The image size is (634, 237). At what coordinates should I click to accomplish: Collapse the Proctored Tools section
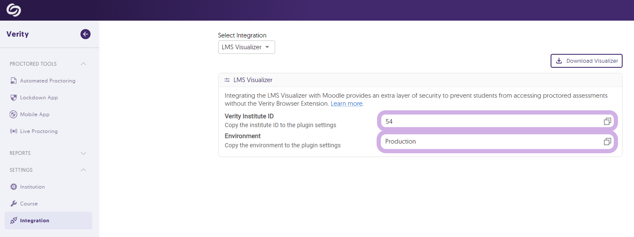(x=83, y=64)
